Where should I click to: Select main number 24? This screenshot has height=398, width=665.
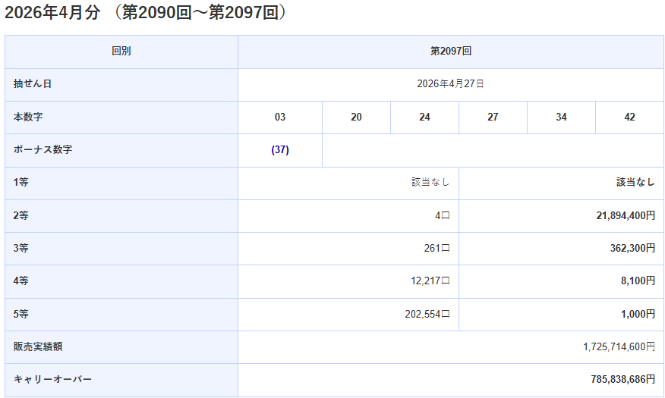tap(424, 118)
